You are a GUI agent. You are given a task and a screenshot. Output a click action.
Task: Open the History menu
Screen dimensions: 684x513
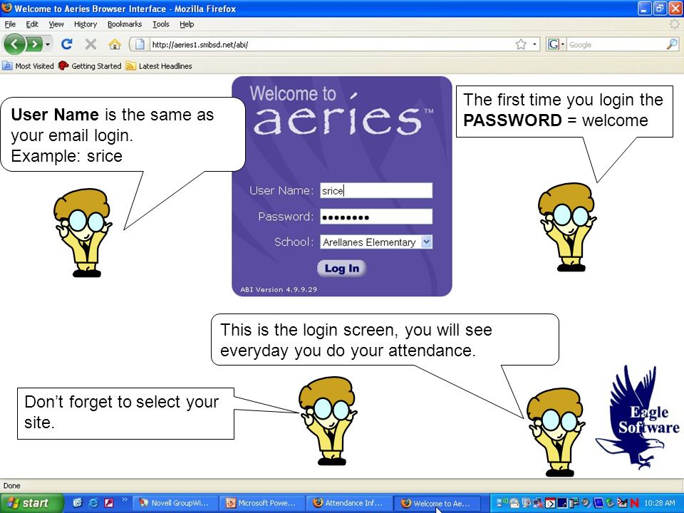(x=85, y=24)
